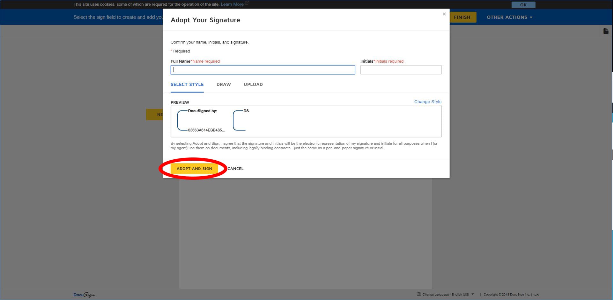Click the Finish button
The height and width of the screenshot is (300, 613).
(x=462, y=17)
